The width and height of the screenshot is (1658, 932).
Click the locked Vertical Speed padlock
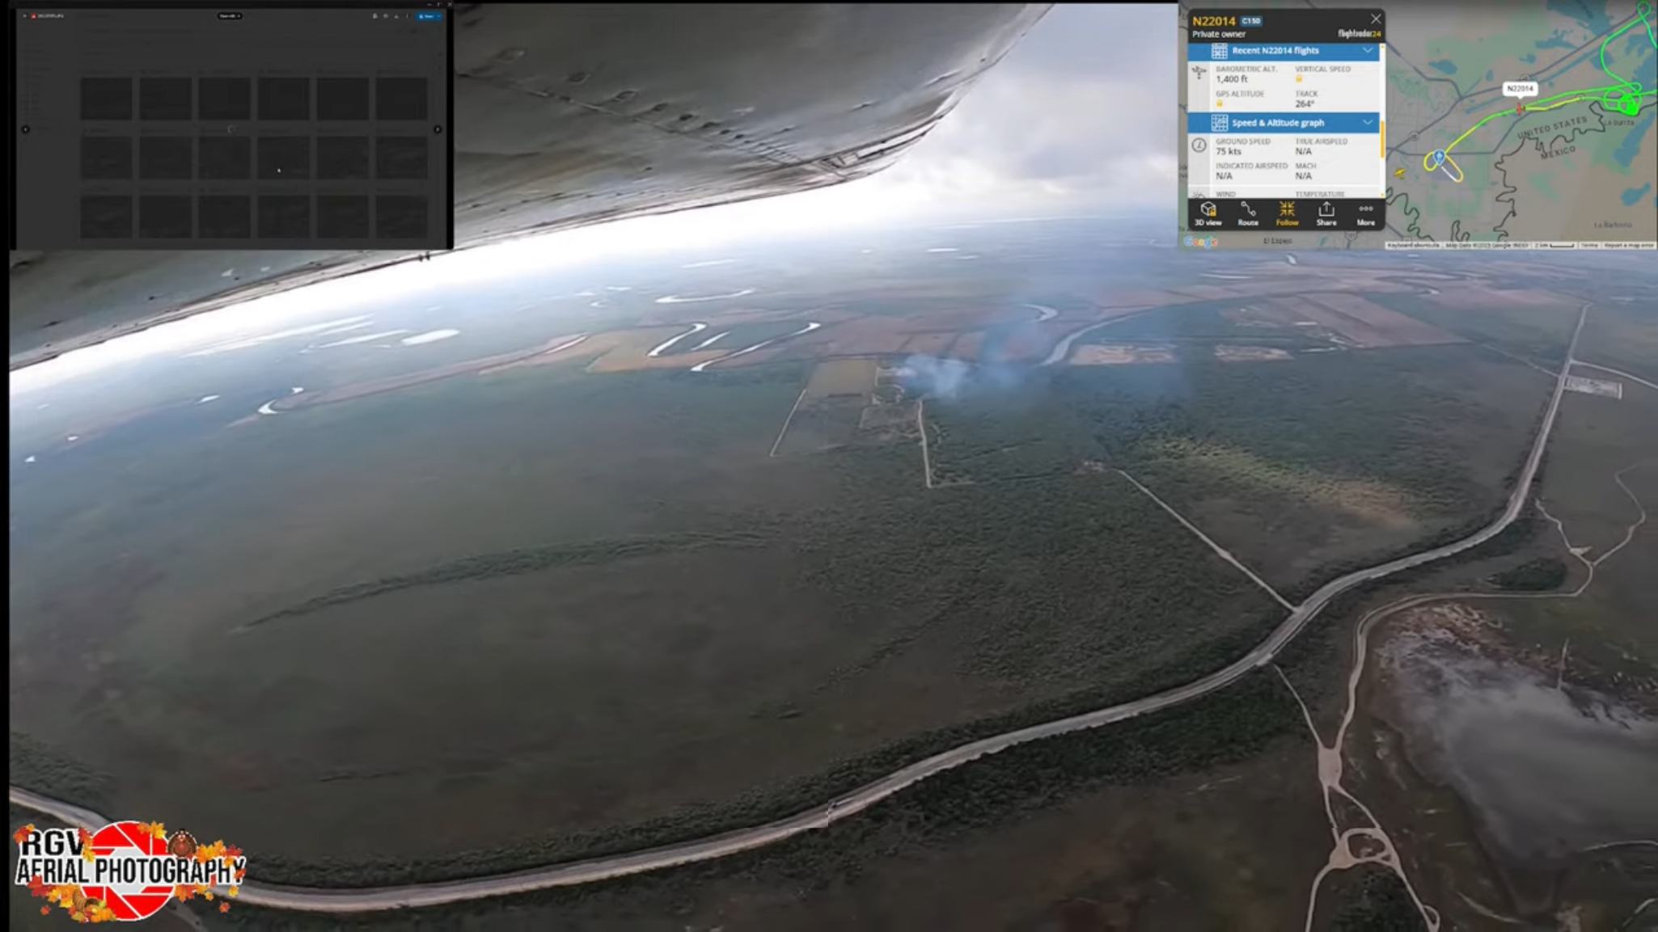pyautogui.click(x=1299, y=79)
